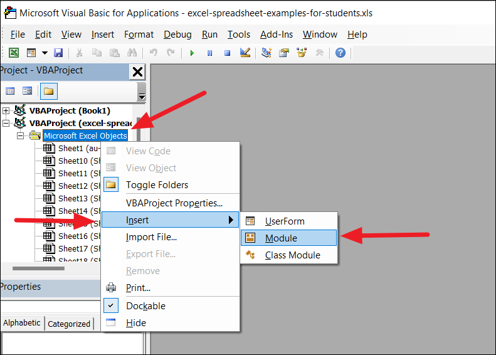Image resolution: width=496 pixels, height=355 pixels.
Task: Collapse Microsoft Excel Objects folder node
Action: [21, 135]
